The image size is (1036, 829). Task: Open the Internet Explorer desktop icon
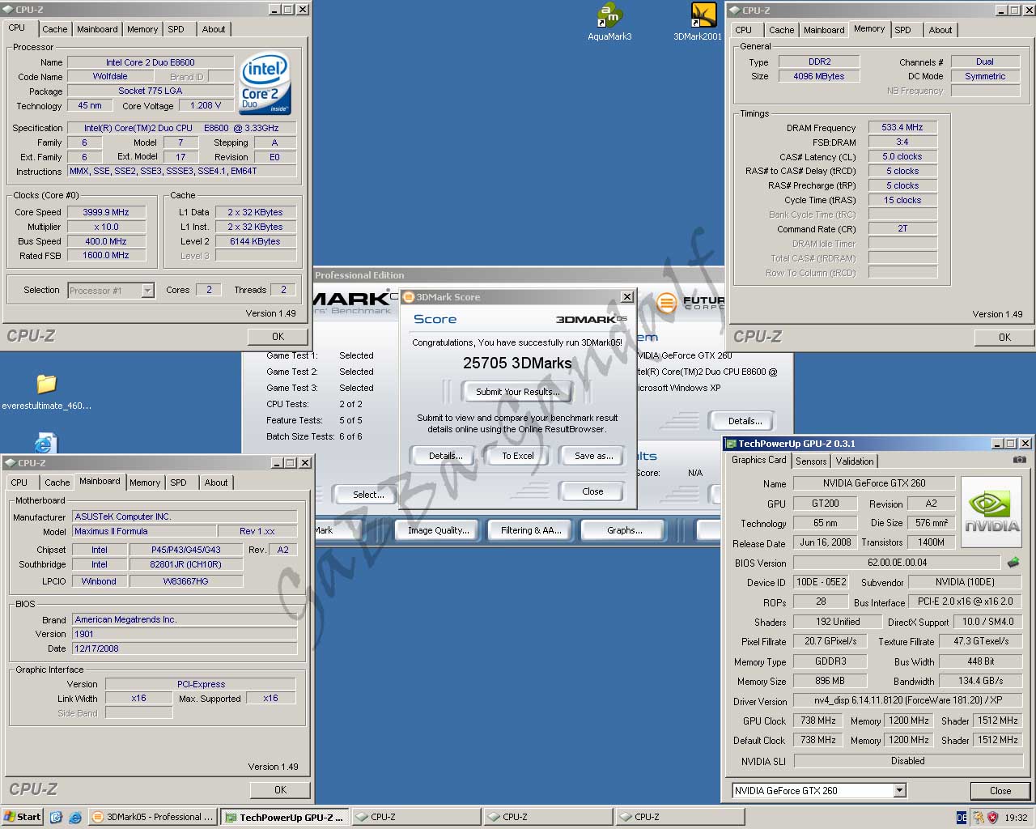click(x=45, y=443)
